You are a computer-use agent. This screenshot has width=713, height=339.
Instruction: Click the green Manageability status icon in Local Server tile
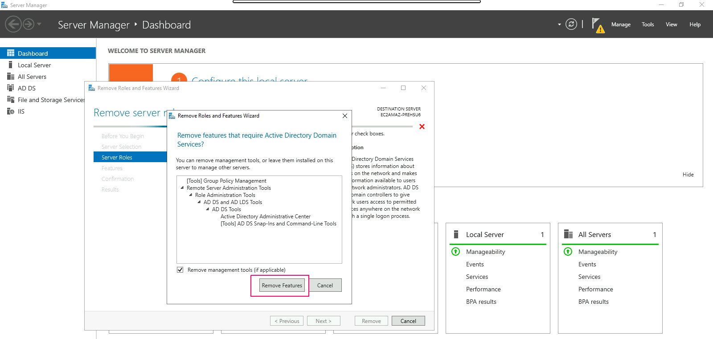456,252
